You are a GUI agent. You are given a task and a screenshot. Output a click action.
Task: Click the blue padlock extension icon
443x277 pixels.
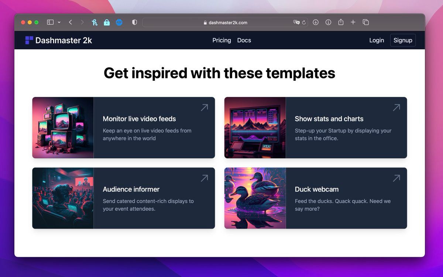[107, 22]
